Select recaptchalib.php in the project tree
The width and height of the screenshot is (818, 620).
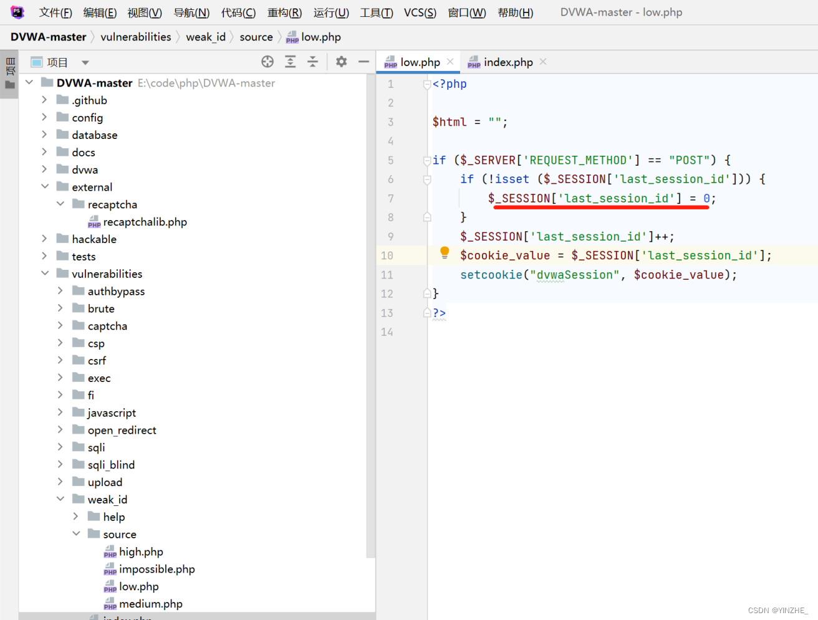coord(138,222)
